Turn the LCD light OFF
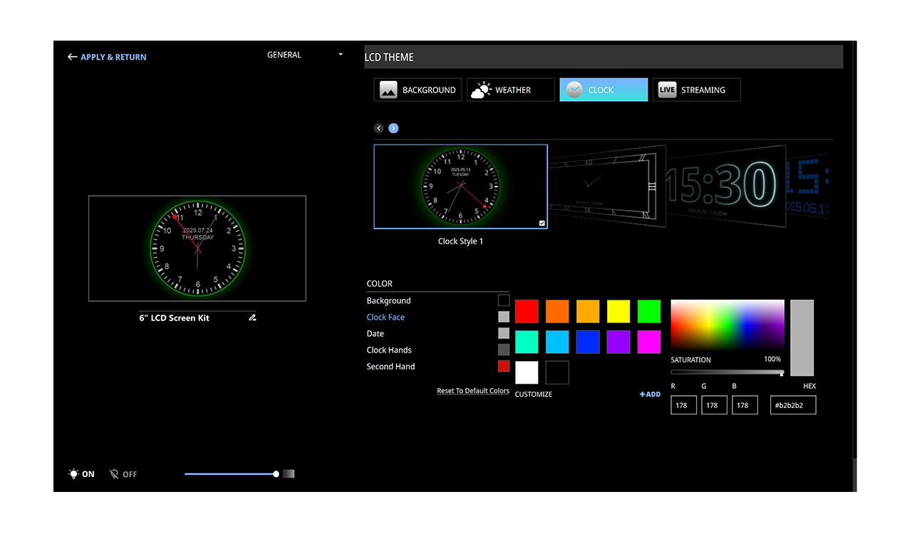Viewport: 912px width, 534px height. point(123,474)
